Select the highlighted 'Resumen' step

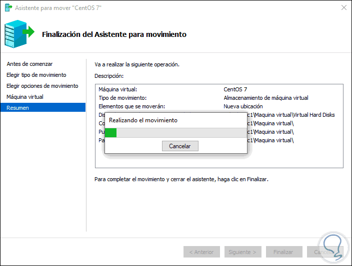[x=43, y=108]
